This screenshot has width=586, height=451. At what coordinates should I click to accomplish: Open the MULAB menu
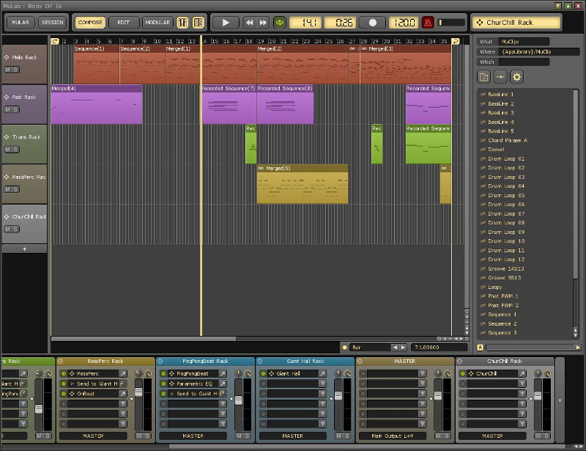pos(21,23)
